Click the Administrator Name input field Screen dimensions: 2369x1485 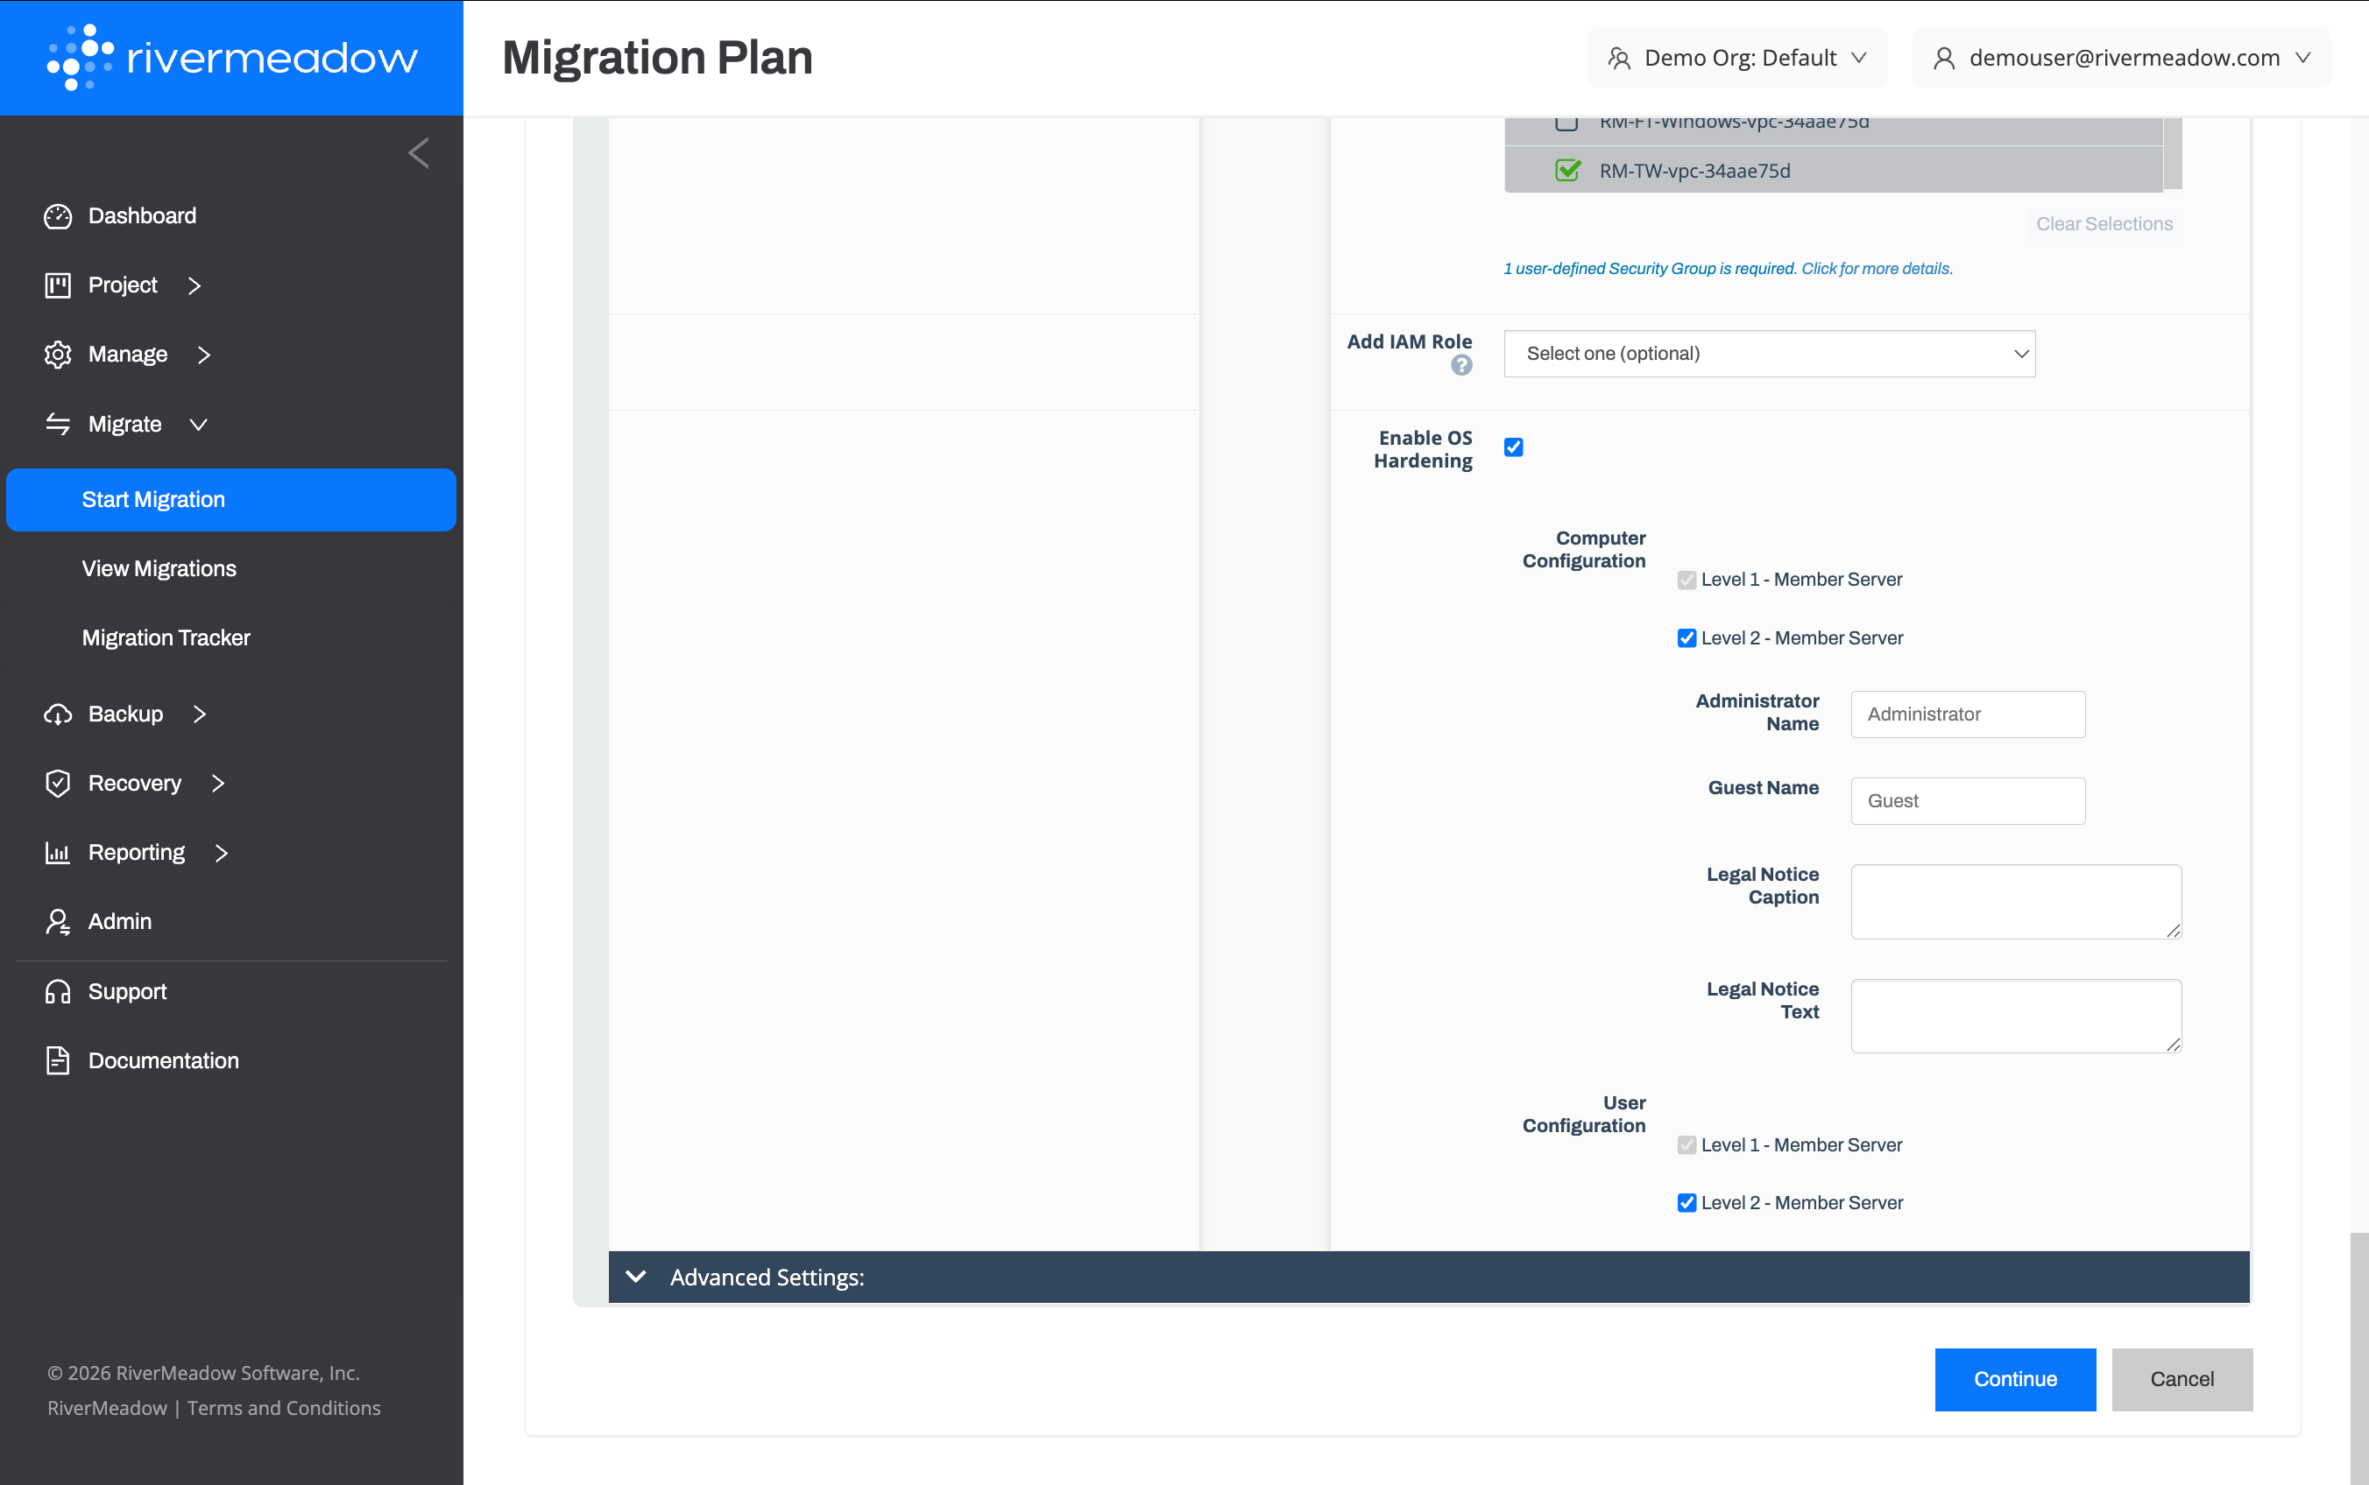pyautogui.click(x=1967, y=714)
